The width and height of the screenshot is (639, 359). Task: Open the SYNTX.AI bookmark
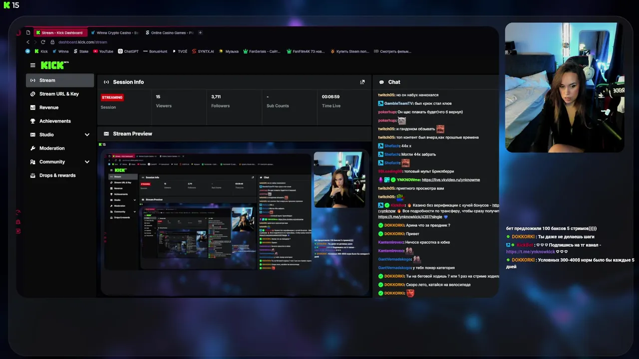click(203, 51)
